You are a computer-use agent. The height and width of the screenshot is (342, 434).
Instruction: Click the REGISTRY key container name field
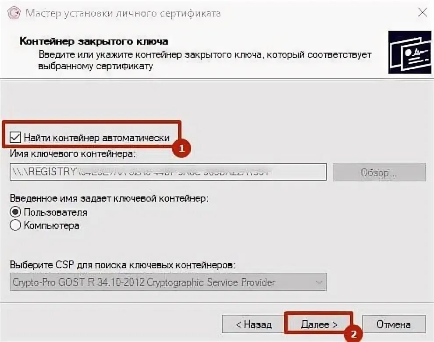[x=168, y=172]
